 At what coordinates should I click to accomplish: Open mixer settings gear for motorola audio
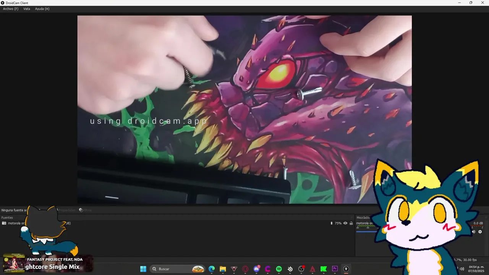point(480,231)
